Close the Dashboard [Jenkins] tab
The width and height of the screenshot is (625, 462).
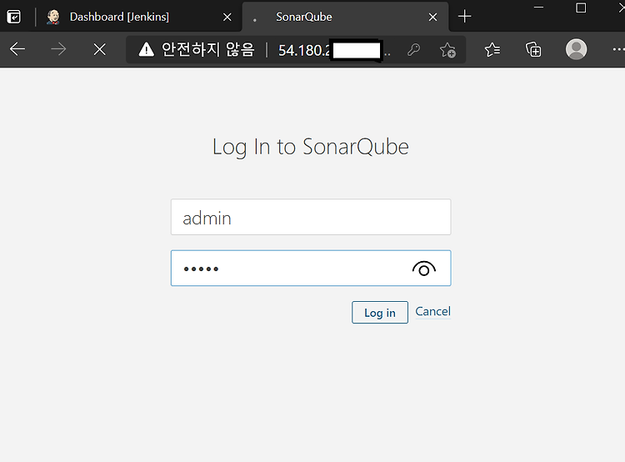(227, 18)
